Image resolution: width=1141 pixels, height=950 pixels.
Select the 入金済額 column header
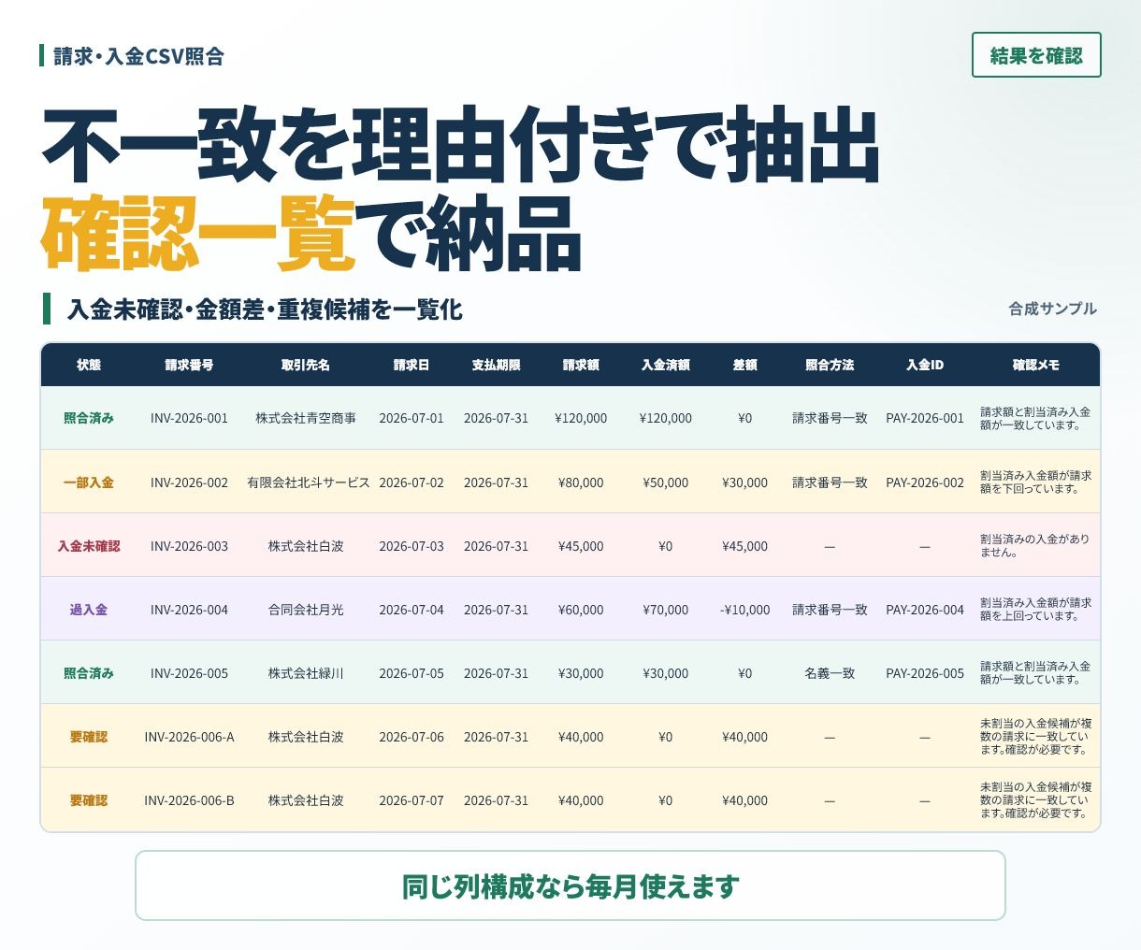(x=665, y=365)
